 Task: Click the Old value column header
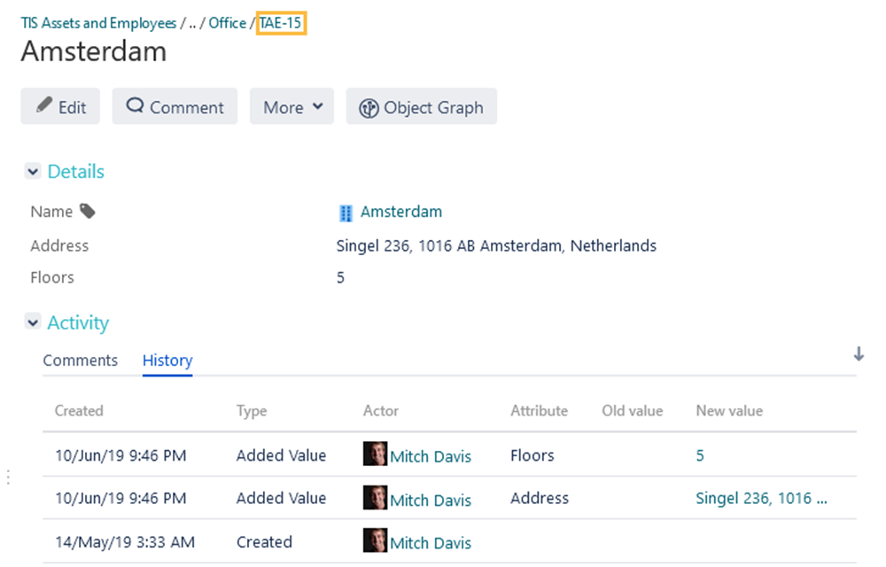(x=633, y=410)
